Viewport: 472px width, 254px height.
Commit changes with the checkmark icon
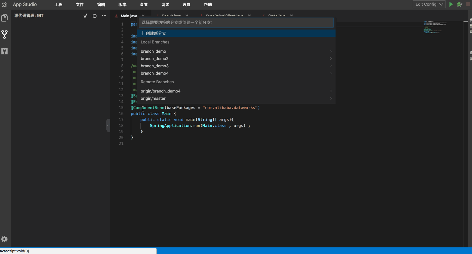[x=85, y=16]
